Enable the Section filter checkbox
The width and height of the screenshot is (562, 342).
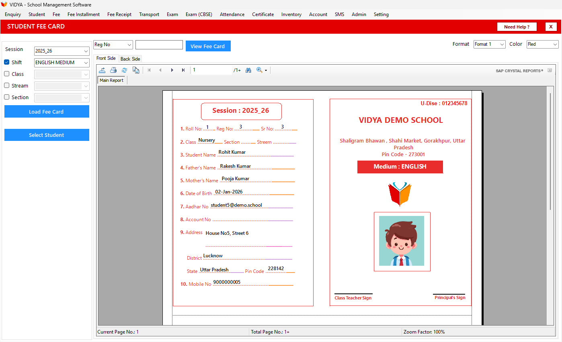[7, 97]
